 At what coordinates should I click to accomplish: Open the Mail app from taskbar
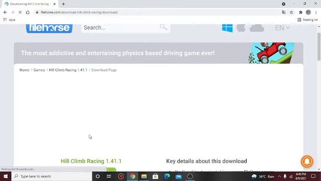click(x=179, y=176)
